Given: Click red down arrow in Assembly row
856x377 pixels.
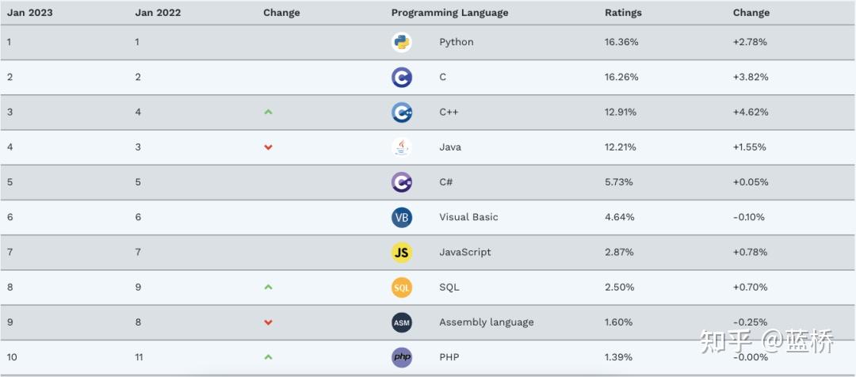Looking at the screenshot, I should [x=268, y=322].
